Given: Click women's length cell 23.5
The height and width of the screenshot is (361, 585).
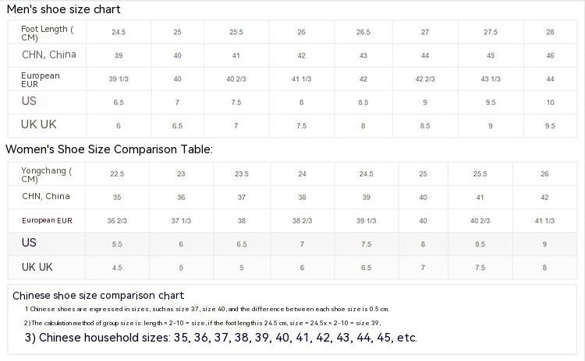Looking at the screenshot, I should (x=242, y=174).
